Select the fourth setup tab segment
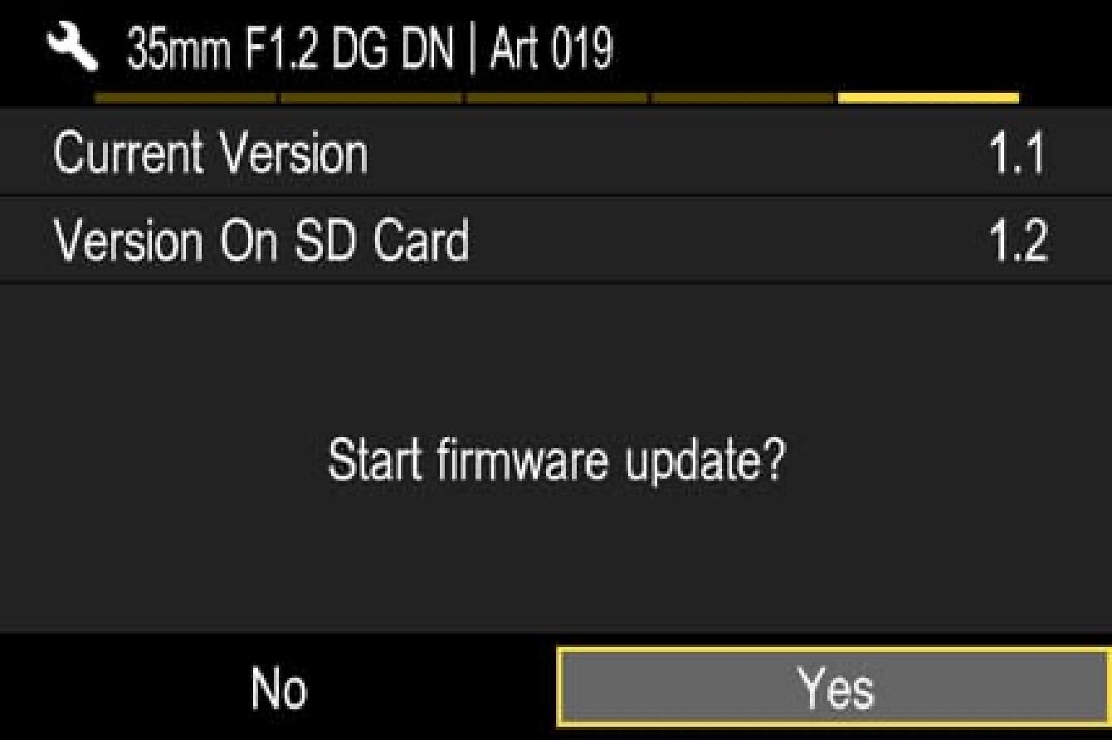 point(743,98)
